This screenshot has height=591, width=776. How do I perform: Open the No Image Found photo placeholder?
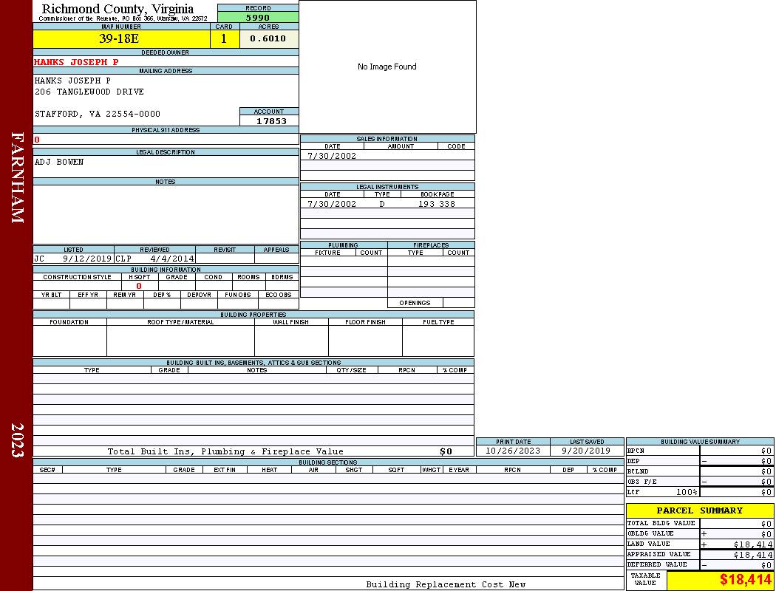point(387,66)
